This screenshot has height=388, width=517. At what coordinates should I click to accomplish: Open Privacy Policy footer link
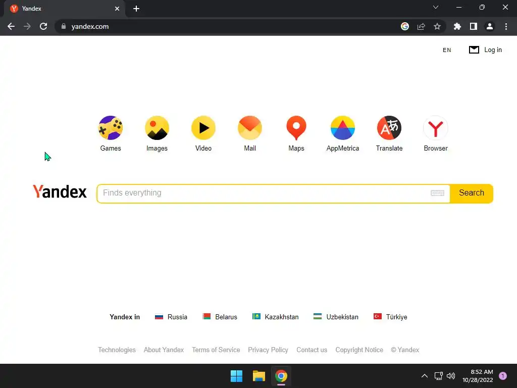pos(268,350)
